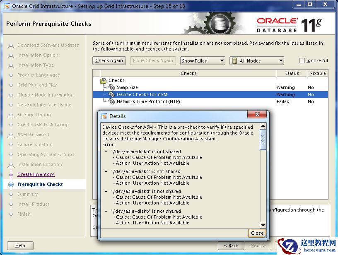
Task: Click the Status column header
Action: 292,73
